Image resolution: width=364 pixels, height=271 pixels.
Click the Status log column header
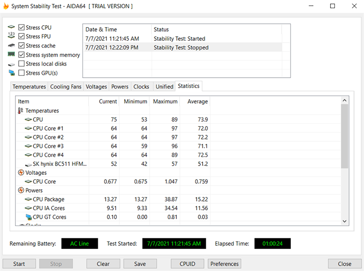(217, 30)
